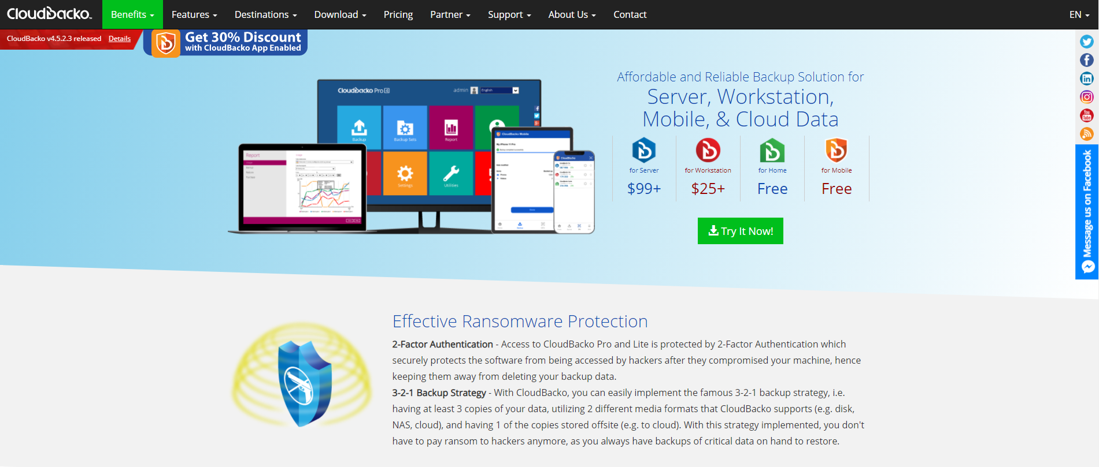Select the blue CloudBacko for Server icon
Image resolution: width=1099 pixels, height=467 pixels.
(x=644, y=150)
